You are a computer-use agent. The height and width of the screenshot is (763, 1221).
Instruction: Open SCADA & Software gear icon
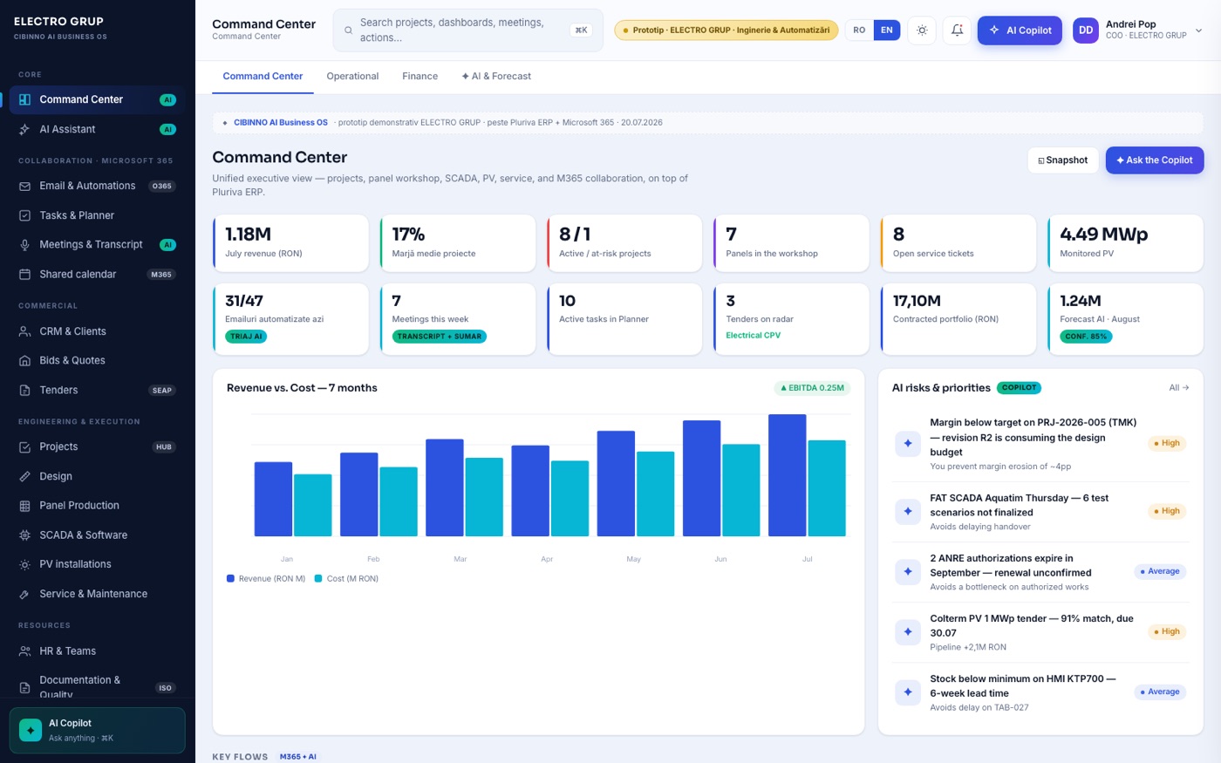point(25,535)
